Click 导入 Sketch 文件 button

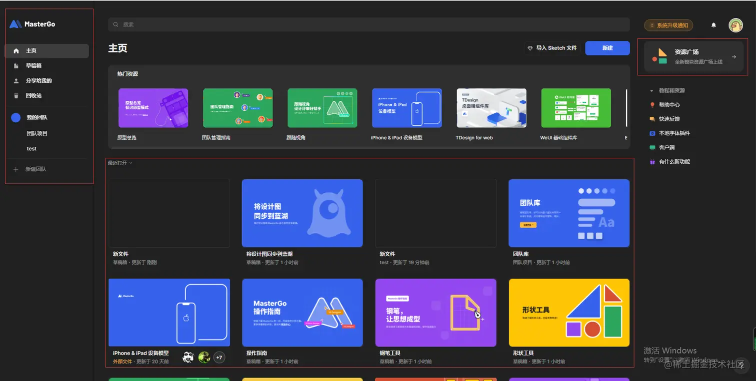552,48
